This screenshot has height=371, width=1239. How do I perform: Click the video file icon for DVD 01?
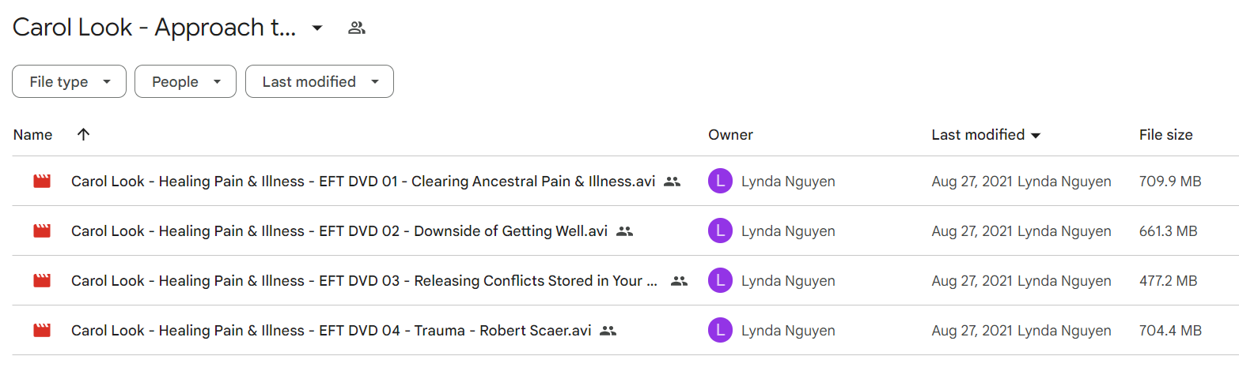[x=42, y=182]
